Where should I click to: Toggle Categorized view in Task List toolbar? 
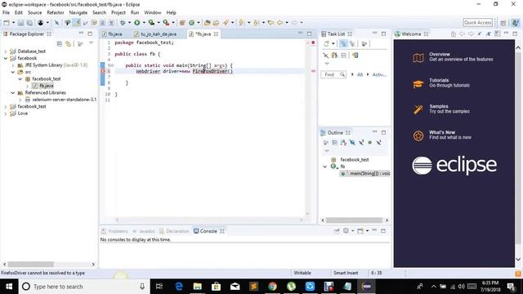pyautogui.click(x=343, y=43)
